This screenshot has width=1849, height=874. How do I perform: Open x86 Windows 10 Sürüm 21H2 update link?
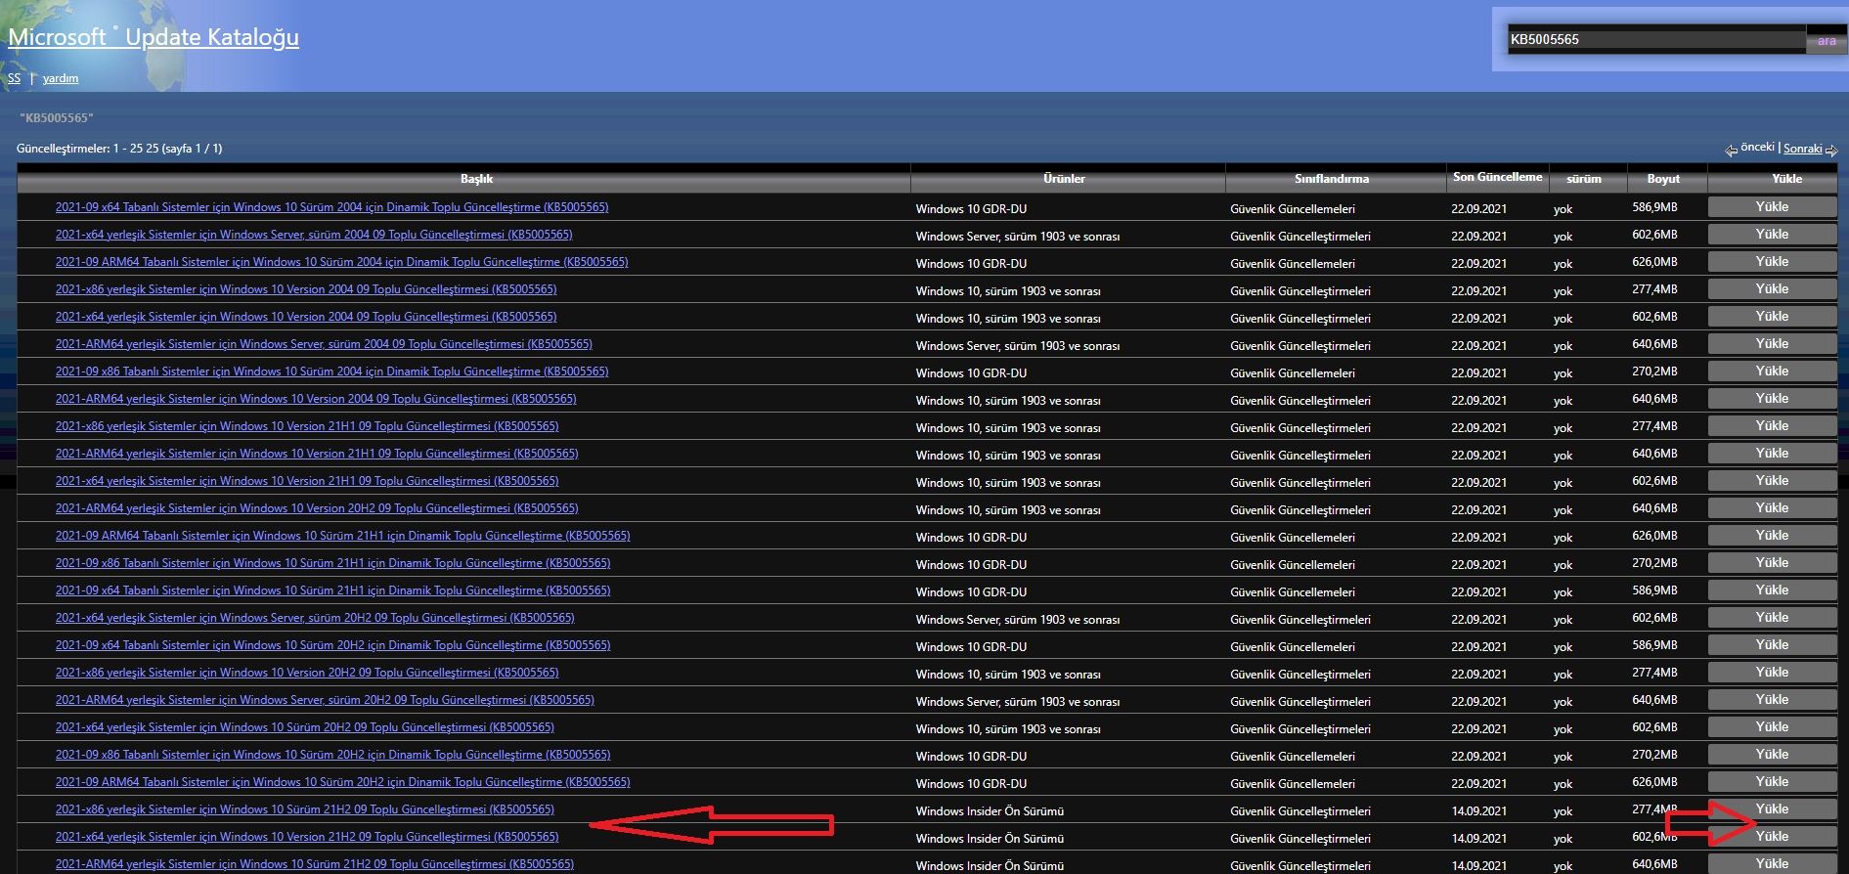point(305,809)
